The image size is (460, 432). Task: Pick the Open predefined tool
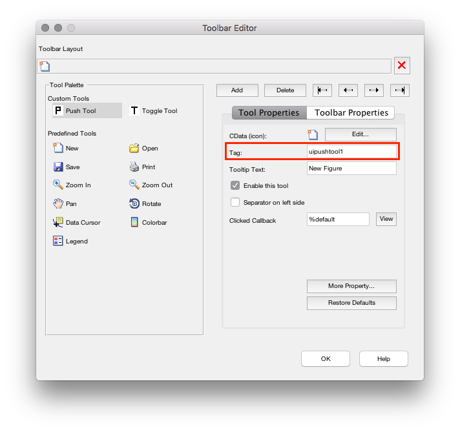click(x=143, y=148)
